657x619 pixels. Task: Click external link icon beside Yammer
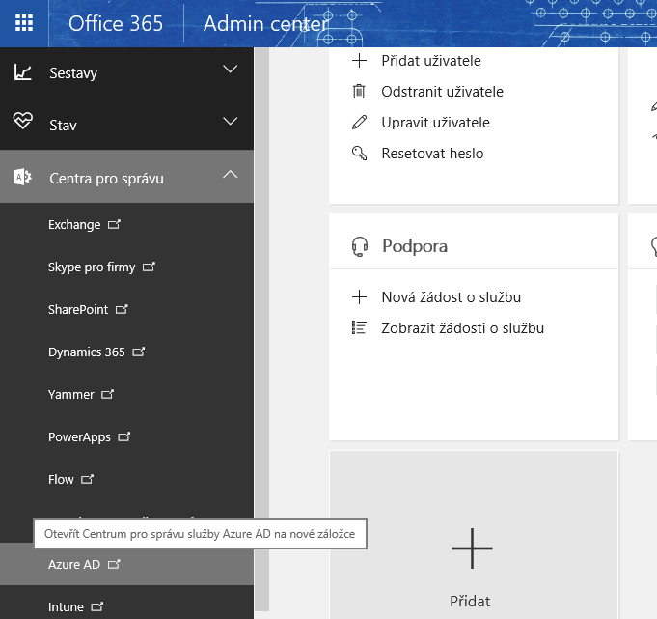[x=108, y=394]
